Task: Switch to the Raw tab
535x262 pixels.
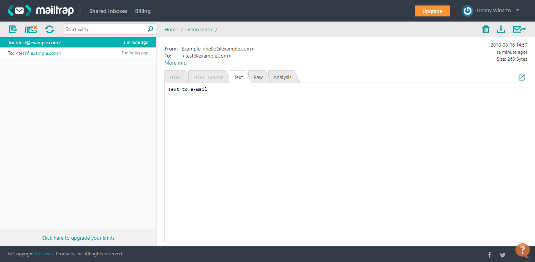Action: click(x=258, y=77)
